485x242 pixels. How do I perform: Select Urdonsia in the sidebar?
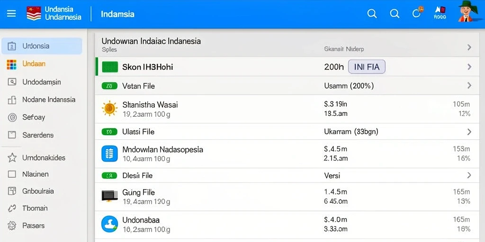coord(42,46)
